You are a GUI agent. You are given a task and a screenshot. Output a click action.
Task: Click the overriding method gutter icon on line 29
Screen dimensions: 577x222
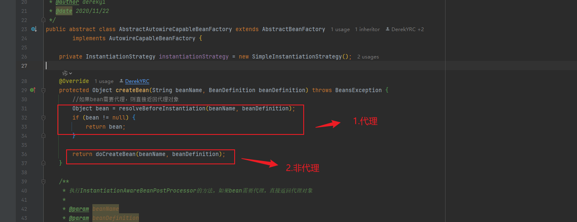coord(33,90)
